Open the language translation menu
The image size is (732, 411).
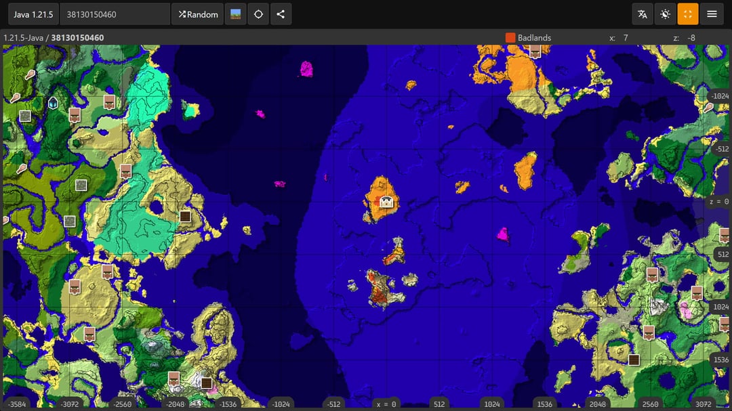(643, 14)
